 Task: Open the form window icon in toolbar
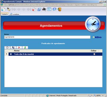tap(49, 9)
